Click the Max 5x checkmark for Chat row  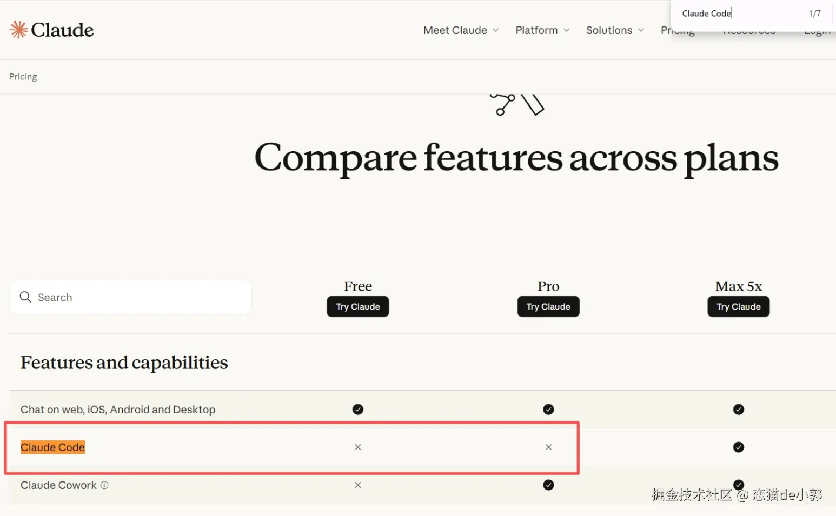click(739, 410)
